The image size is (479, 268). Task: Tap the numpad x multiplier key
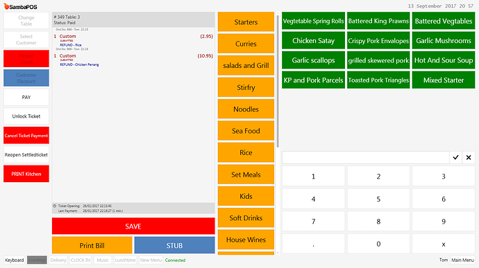[444, 244]
